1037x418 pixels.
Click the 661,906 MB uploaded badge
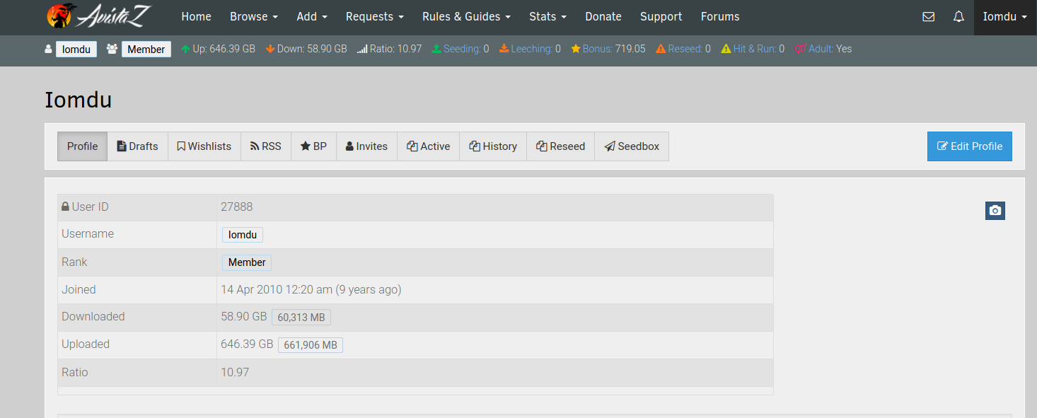311,345
